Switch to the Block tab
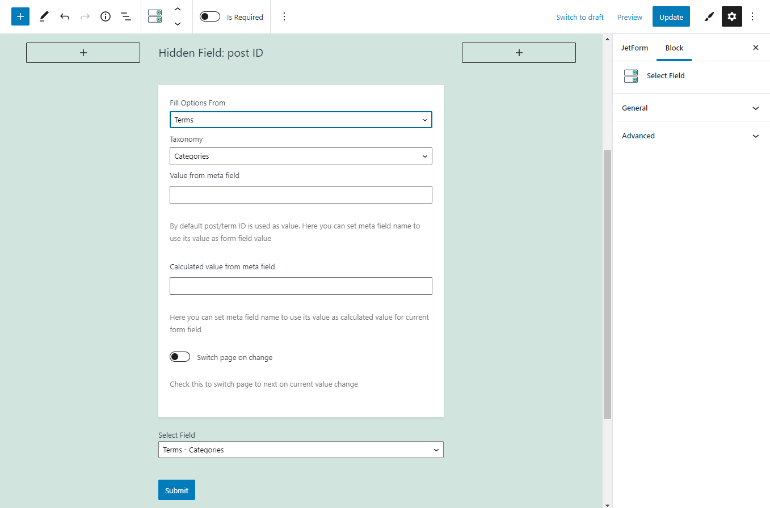 click(x=674, y=48)
